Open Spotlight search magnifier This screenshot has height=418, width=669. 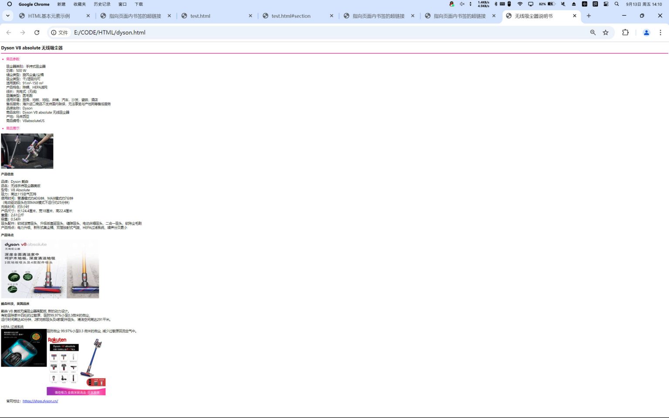[x=617, y=4]
